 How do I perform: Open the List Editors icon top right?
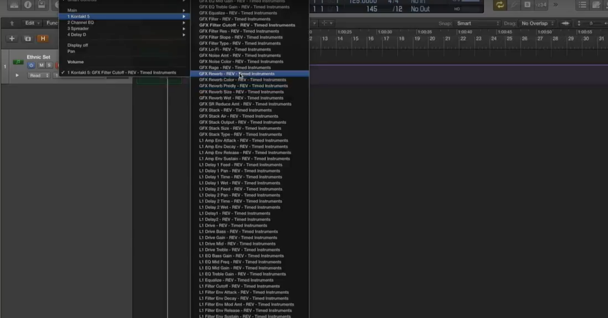tap(583, 5)
